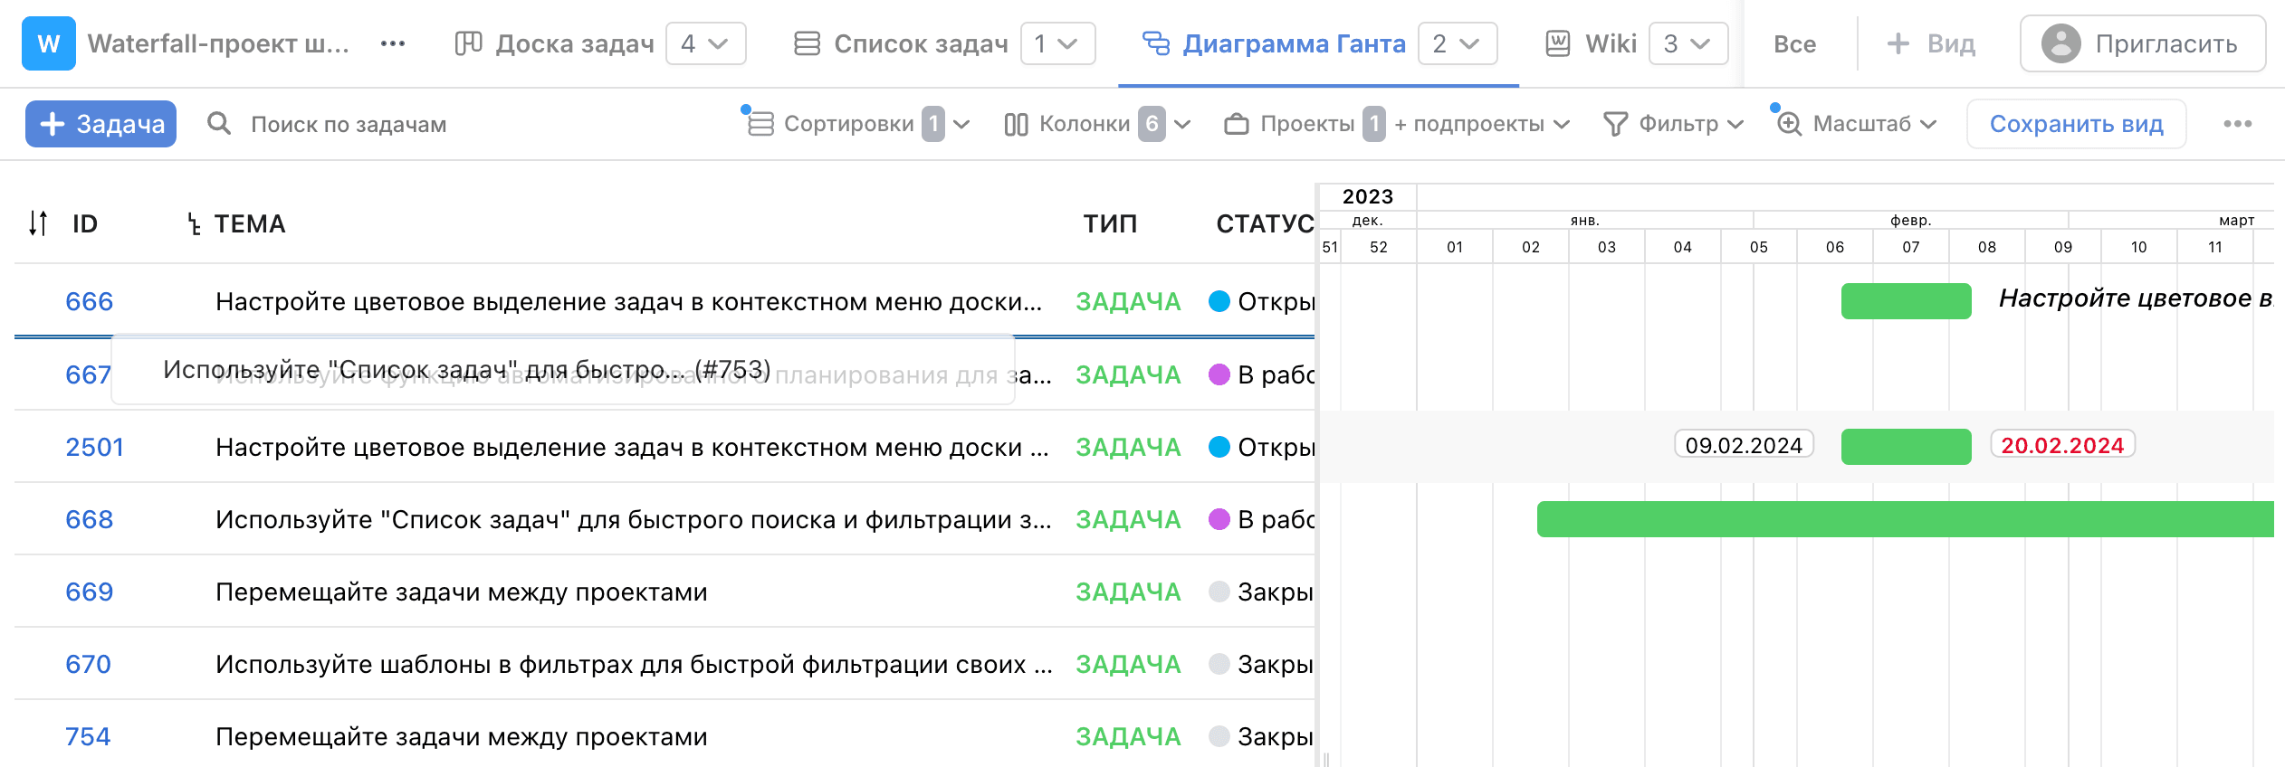Image resolution: width=2285 pixels, height=767 pixels.
Task: Open the Все views tab
Action: 1794,43
